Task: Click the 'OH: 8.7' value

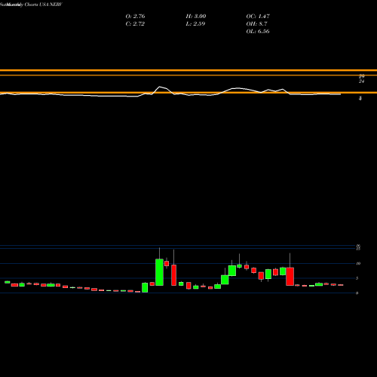Action: 256,24
